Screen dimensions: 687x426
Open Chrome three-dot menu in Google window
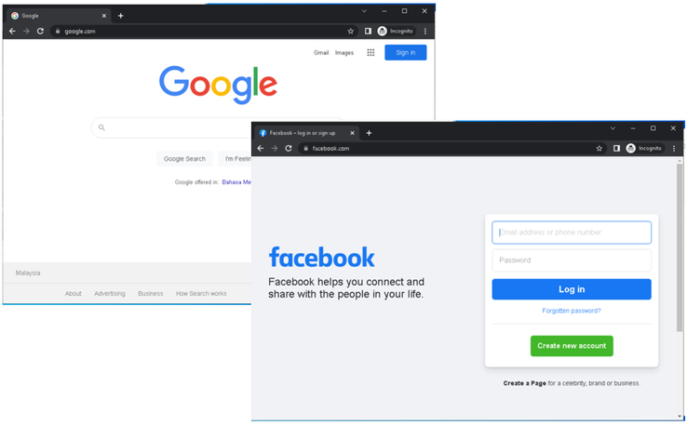click(425, 31)
